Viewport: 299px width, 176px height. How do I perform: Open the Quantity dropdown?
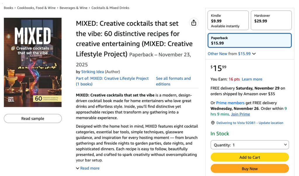click(250, 145)
